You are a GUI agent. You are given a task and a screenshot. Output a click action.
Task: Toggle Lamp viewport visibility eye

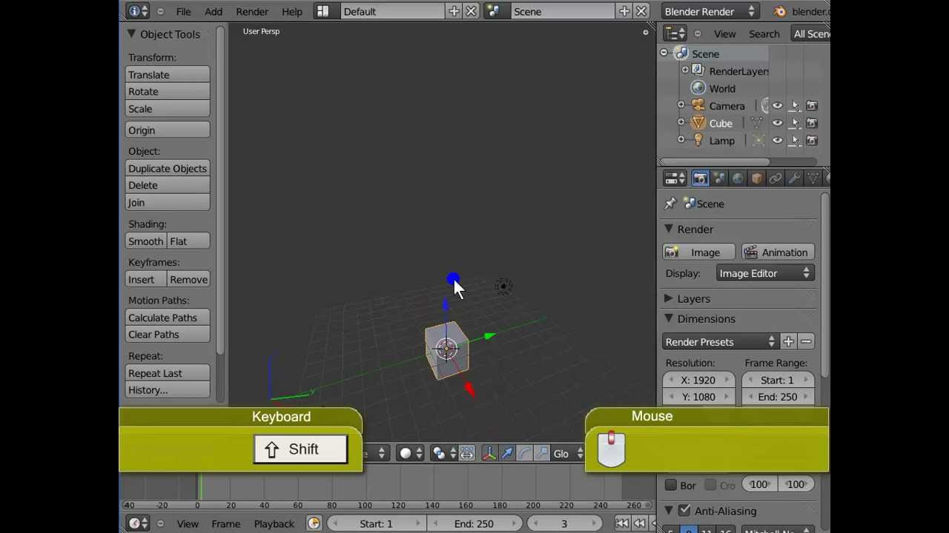point(777,141)
